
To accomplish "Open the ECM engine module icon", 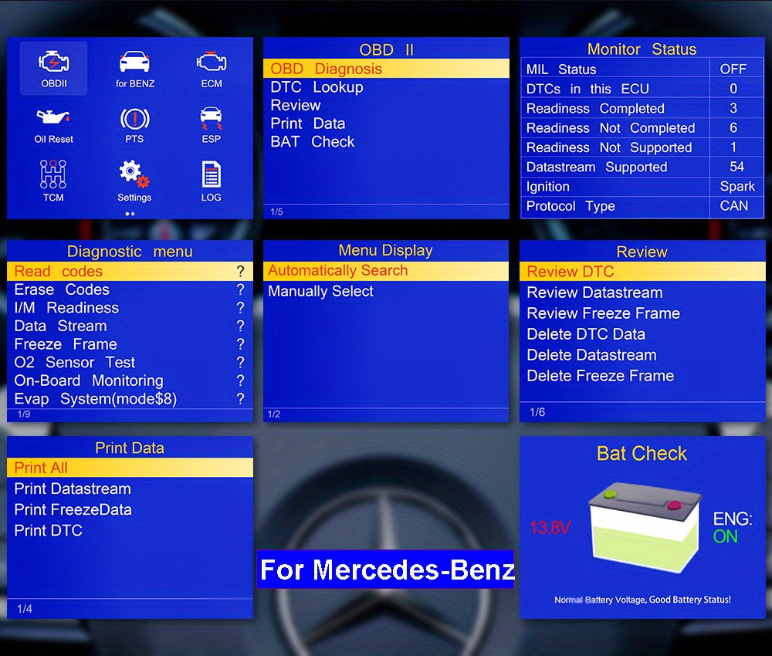I will [212, 69].
